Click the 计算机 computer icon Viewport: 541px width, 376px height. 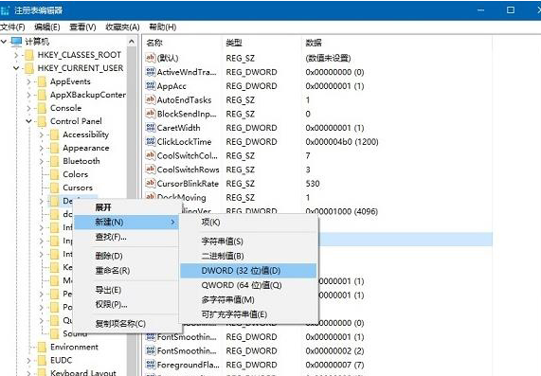(x=16, y=42)
